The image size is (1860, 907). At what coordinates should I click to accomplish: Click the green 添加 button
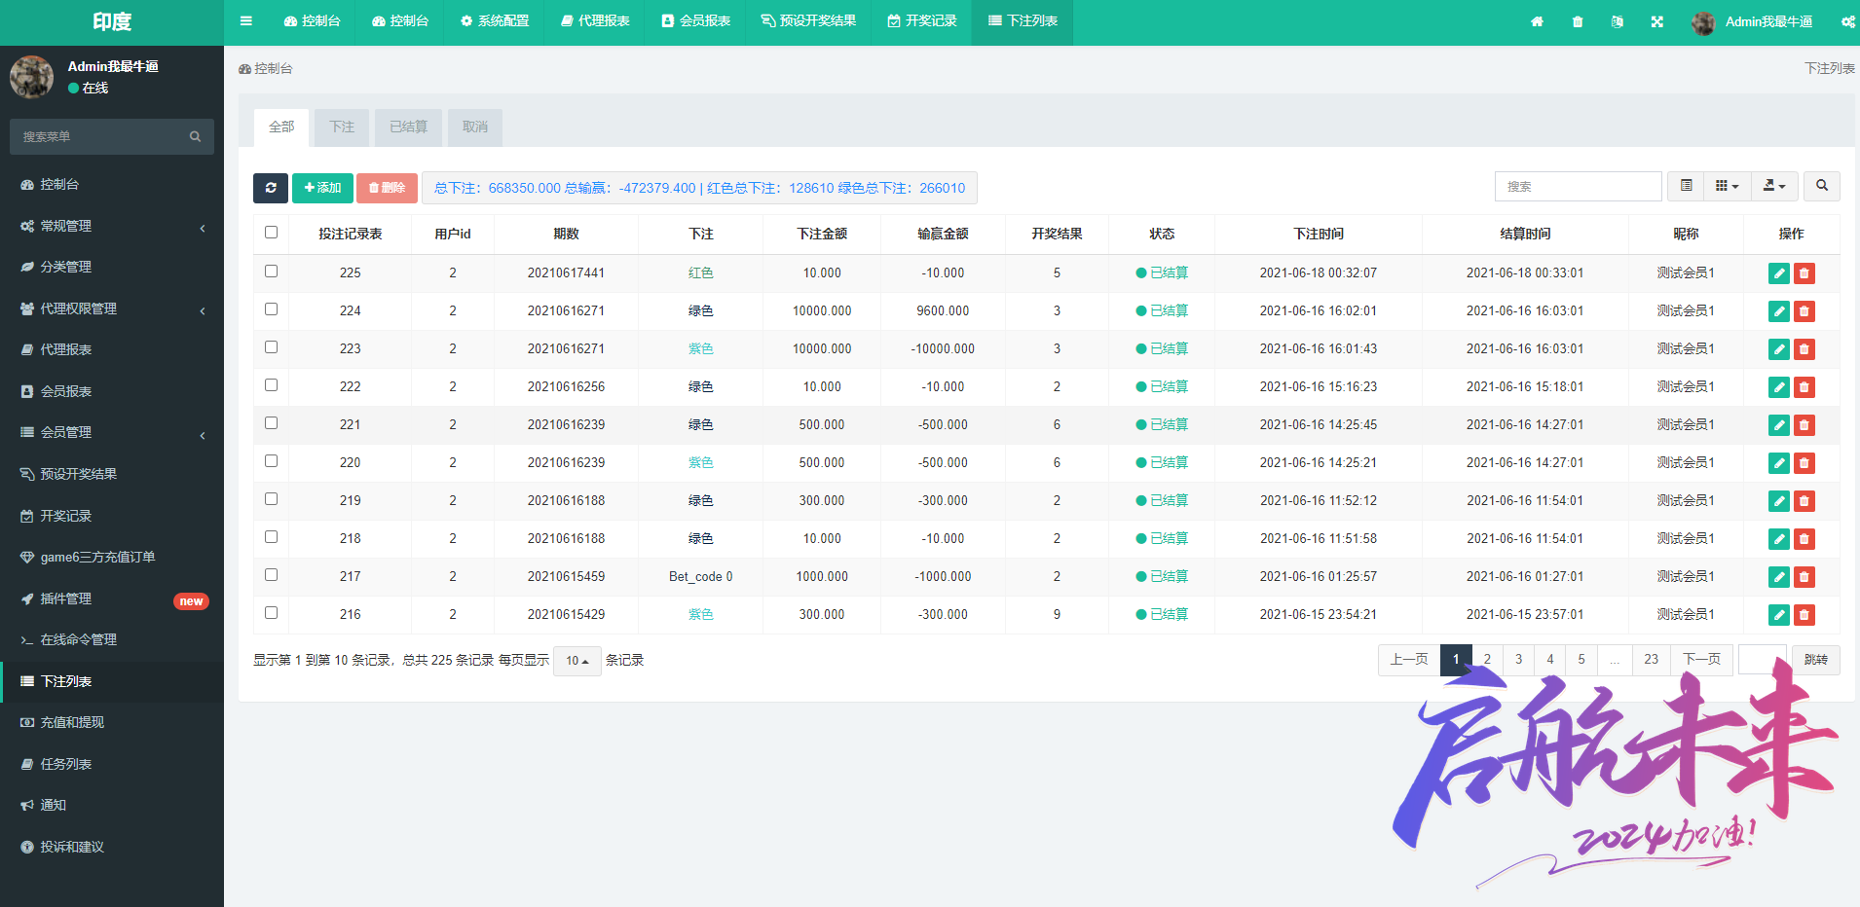coord(322,188)
